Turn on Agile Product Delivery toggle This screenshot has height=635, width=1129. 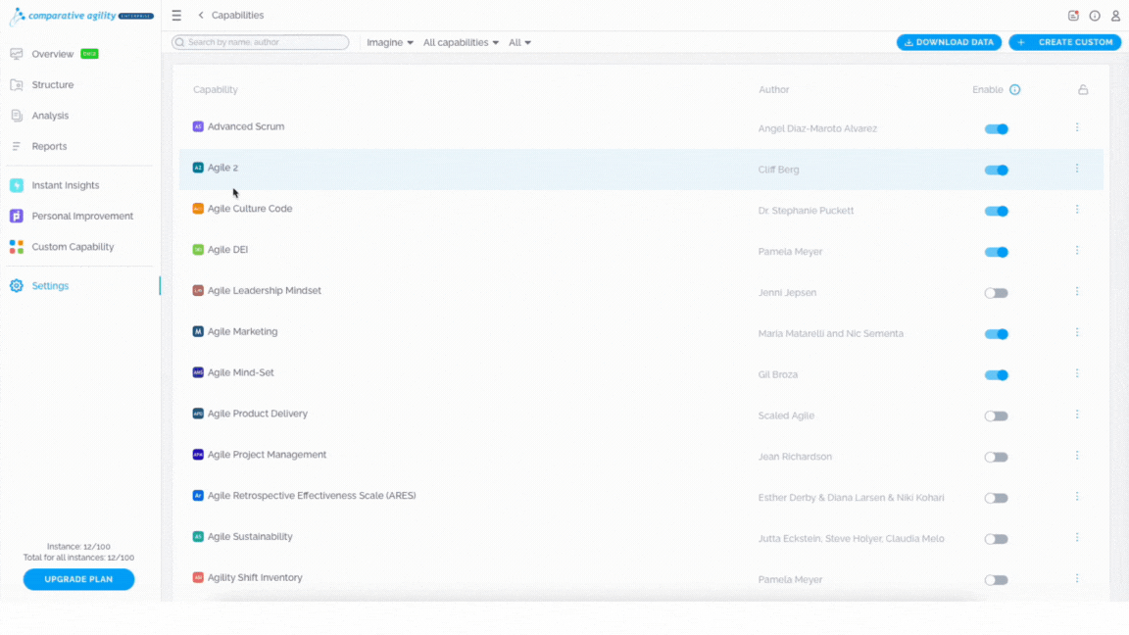pyautogui.click(x=997, y=416)
